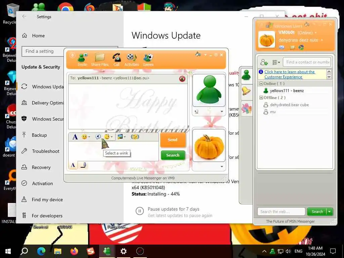Click the MSN Today globe icon

[301, 47]
